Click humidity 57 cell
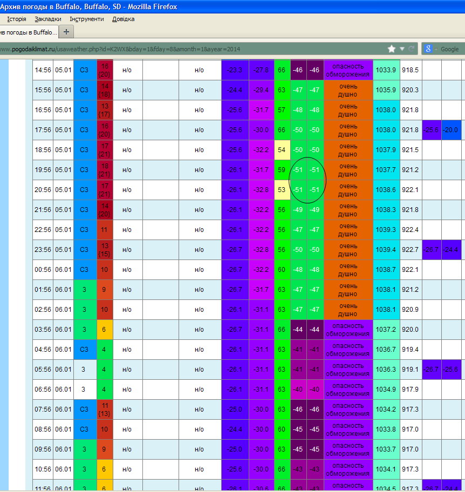The width and height of the screenshot is (465, 492). tap(282, 110)
